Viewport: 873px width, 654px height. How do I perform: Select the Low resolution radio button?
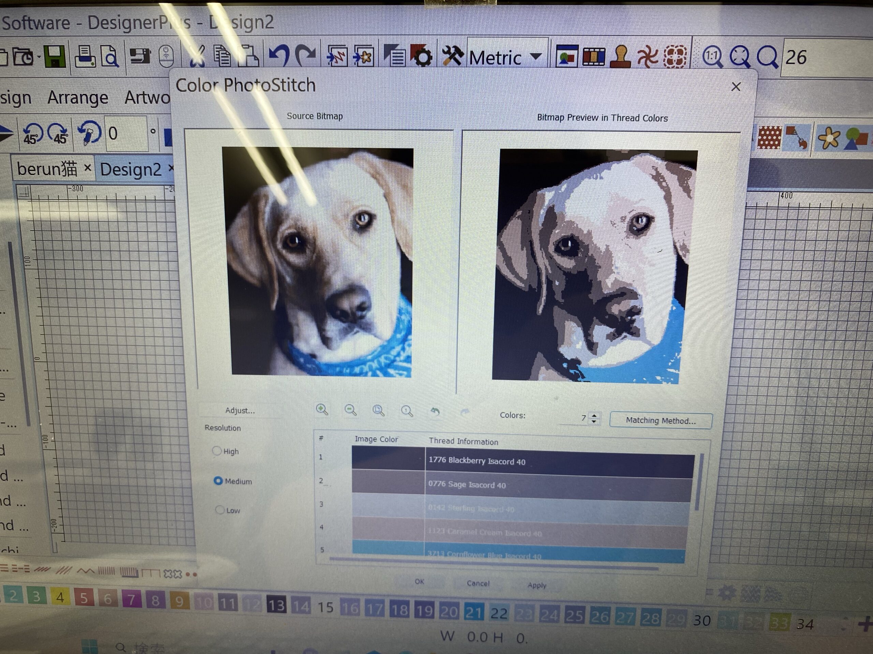click(x=220, y=510)
